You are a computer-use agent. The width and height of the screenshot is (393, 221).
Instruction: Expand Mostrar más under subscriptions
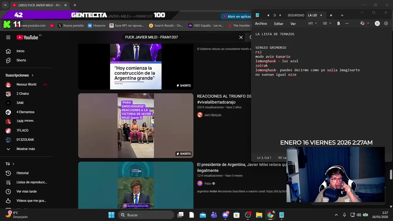(25, 149)
